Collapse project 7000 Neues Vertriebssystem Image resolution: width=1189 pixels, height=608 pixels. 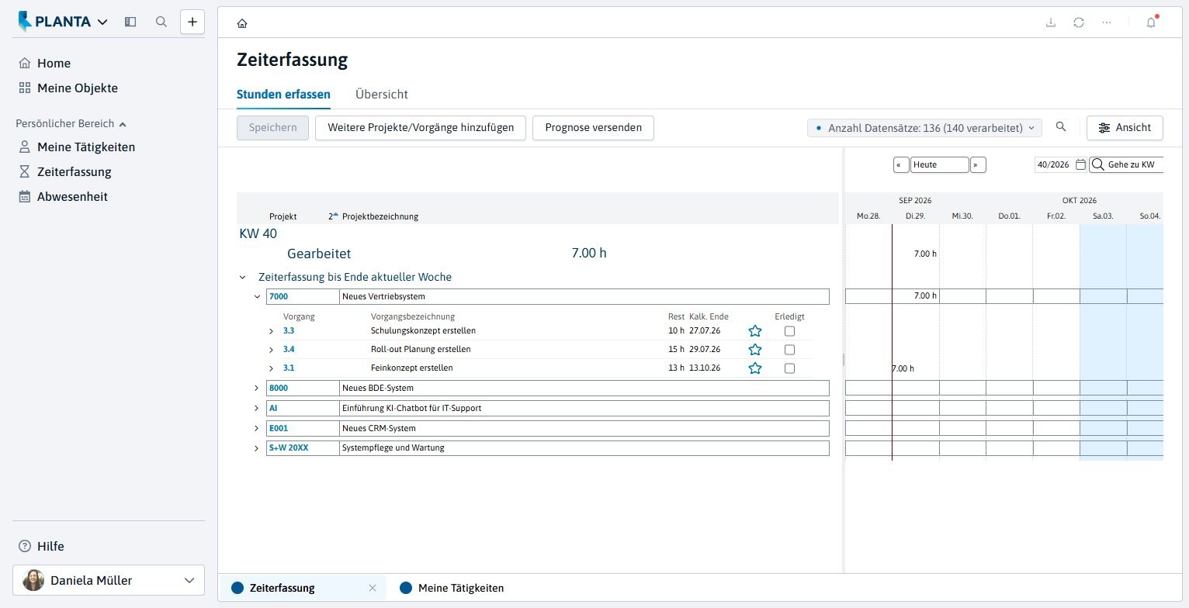[257, 296]
